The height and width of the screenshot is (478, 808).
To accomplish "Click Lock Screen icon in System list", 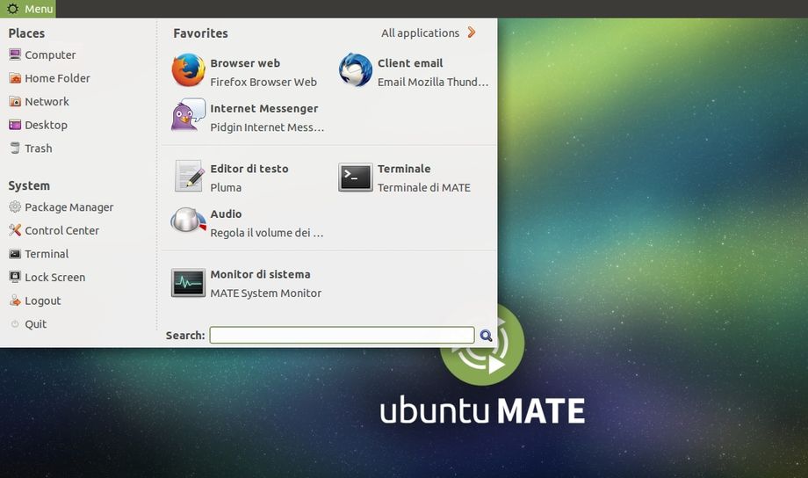I will [15, 277].
